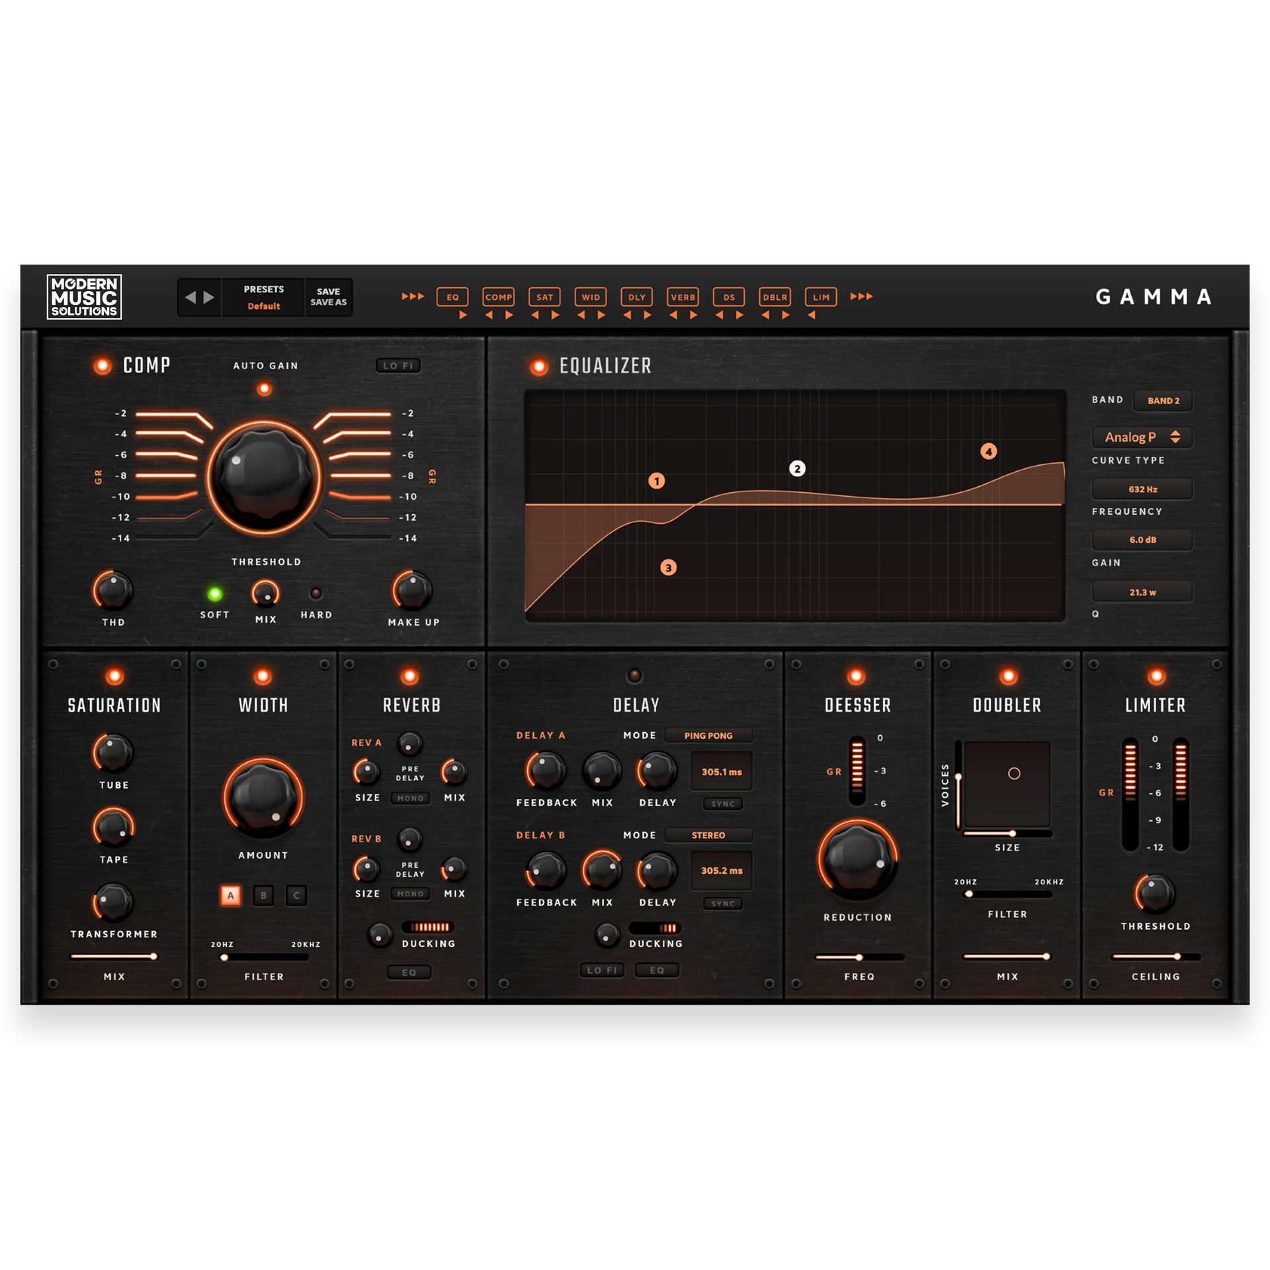Click the 632 Hz frequency field
The width and height of the screenshot is (1270, 1270).
1142,489
